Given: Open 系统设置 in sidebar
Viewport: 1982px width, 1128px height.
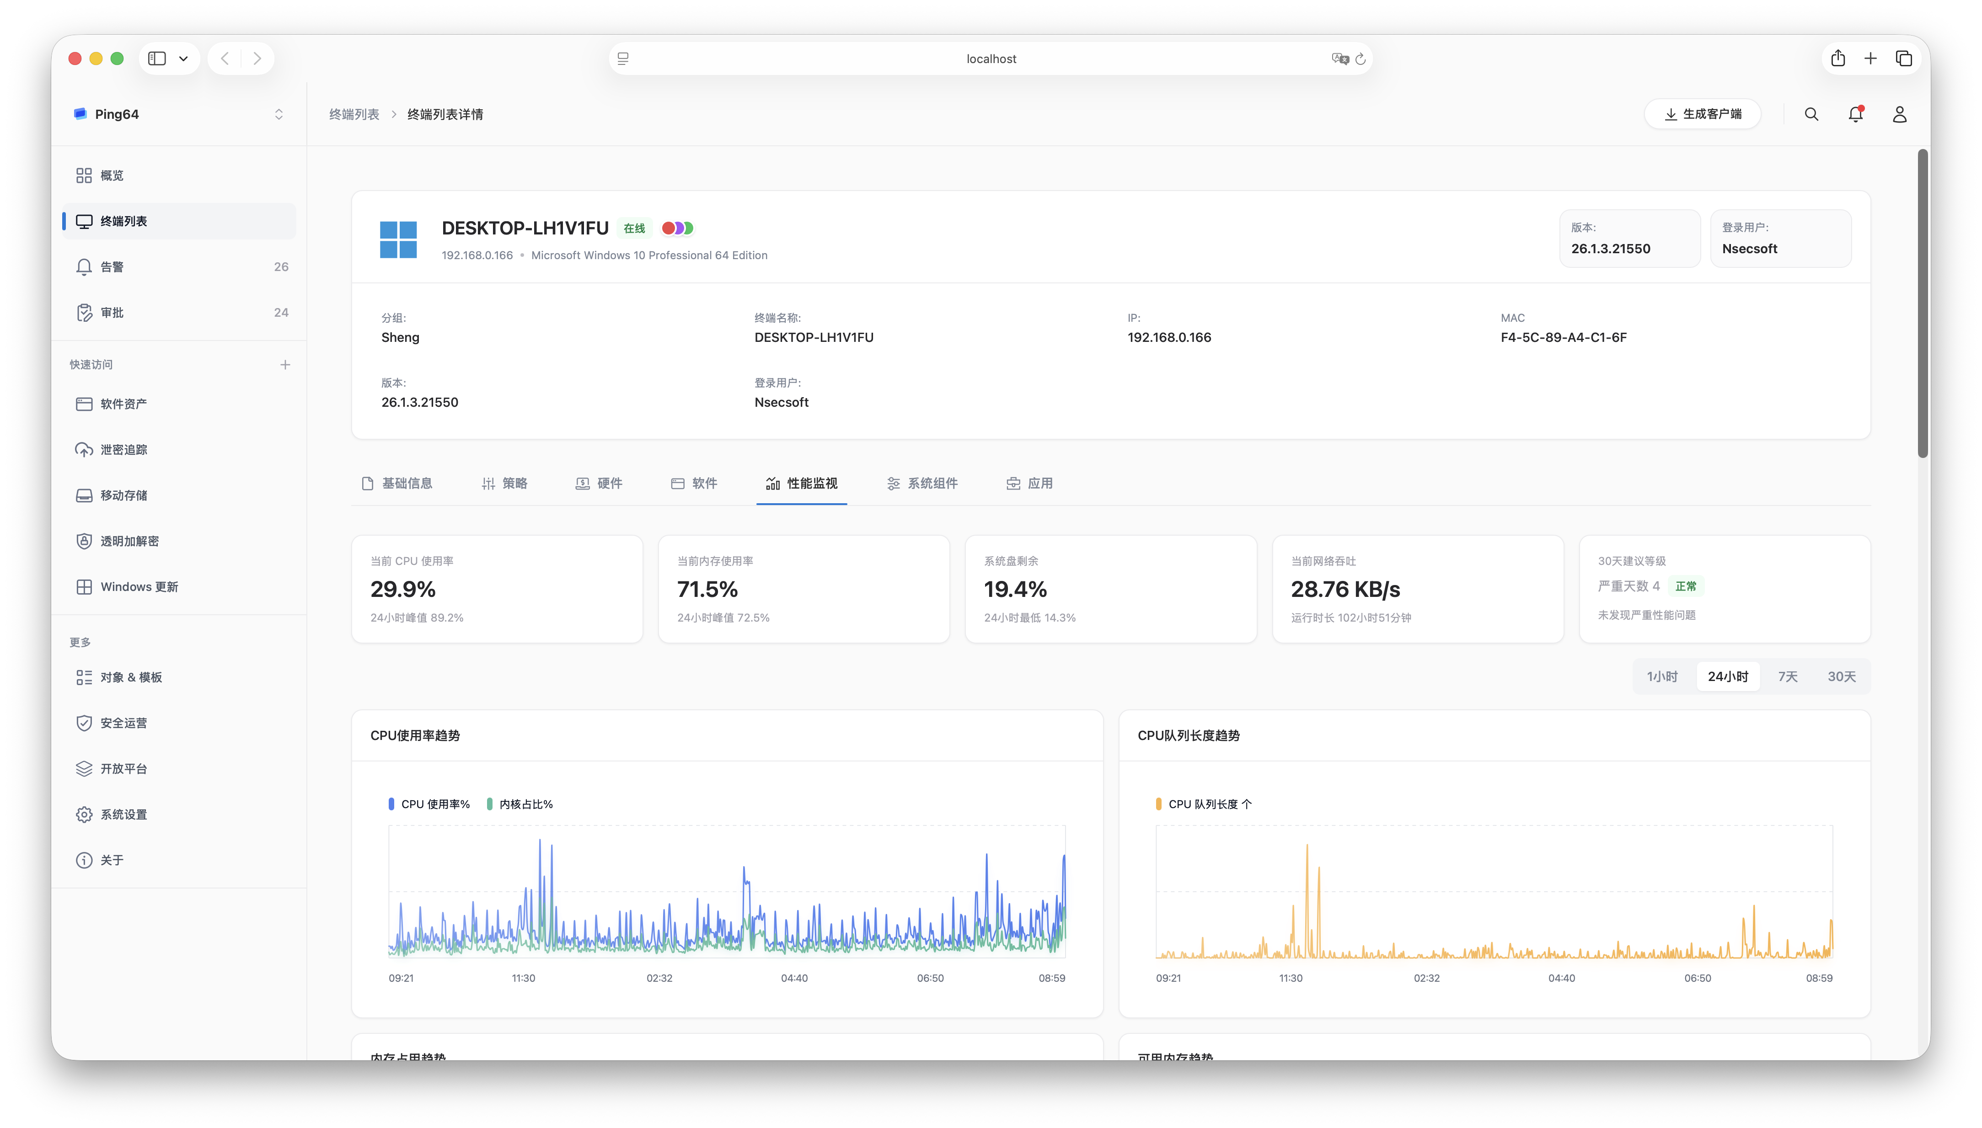Looking at the screenshot, I should click(123, 814).
